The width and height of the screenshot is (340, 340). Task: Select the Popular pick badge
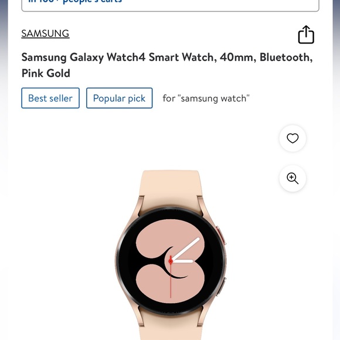click(x=119, y=98)
